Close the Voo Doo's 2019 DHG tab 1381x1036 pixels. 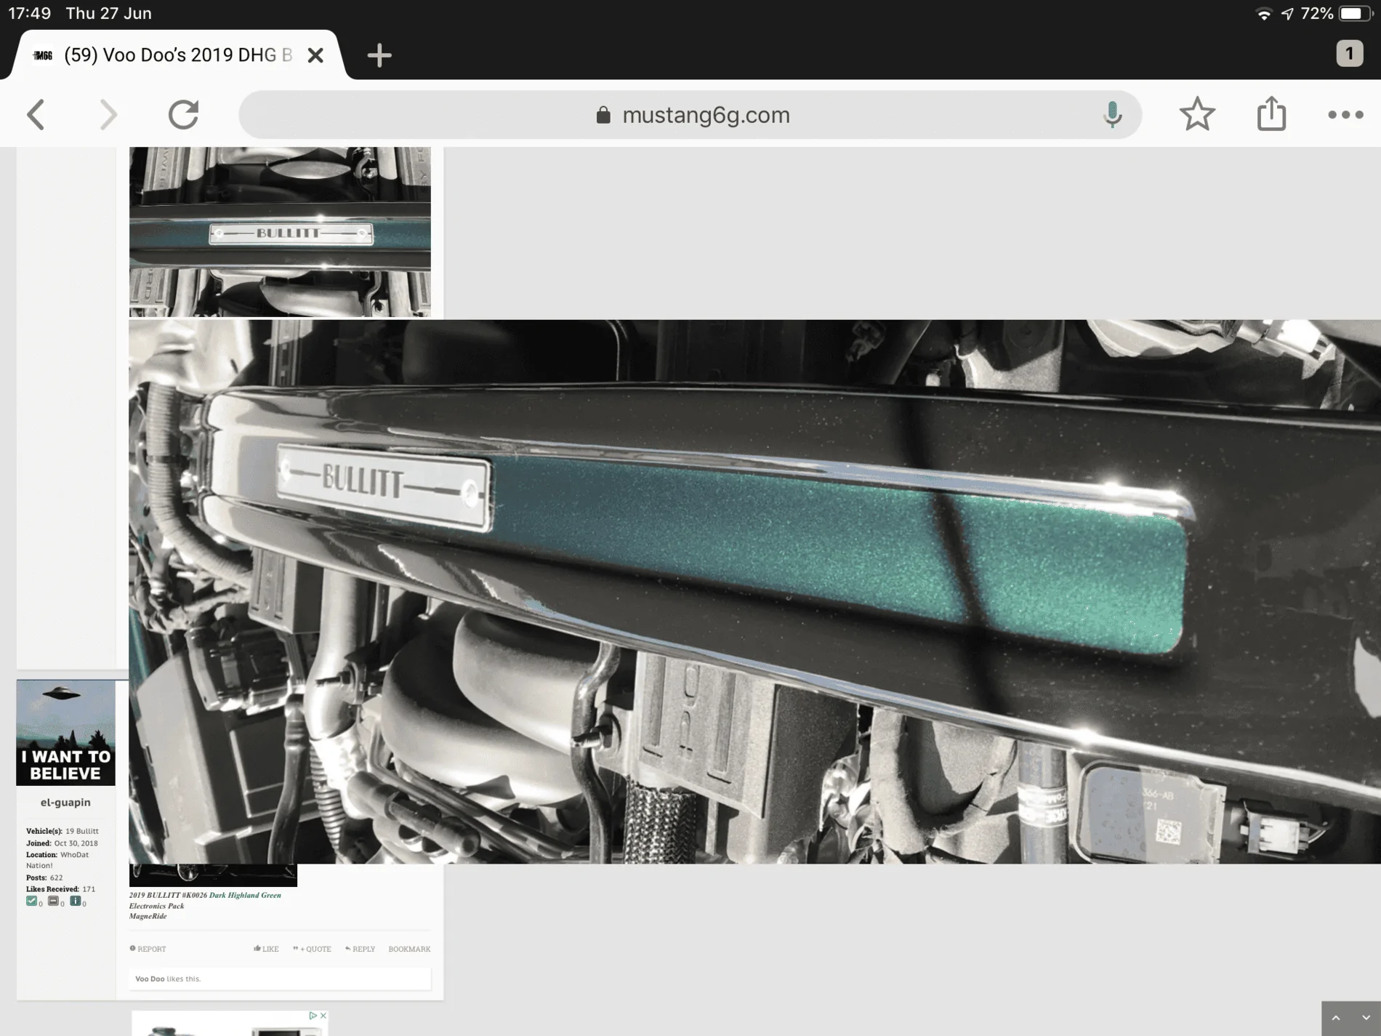coord(315,55)
